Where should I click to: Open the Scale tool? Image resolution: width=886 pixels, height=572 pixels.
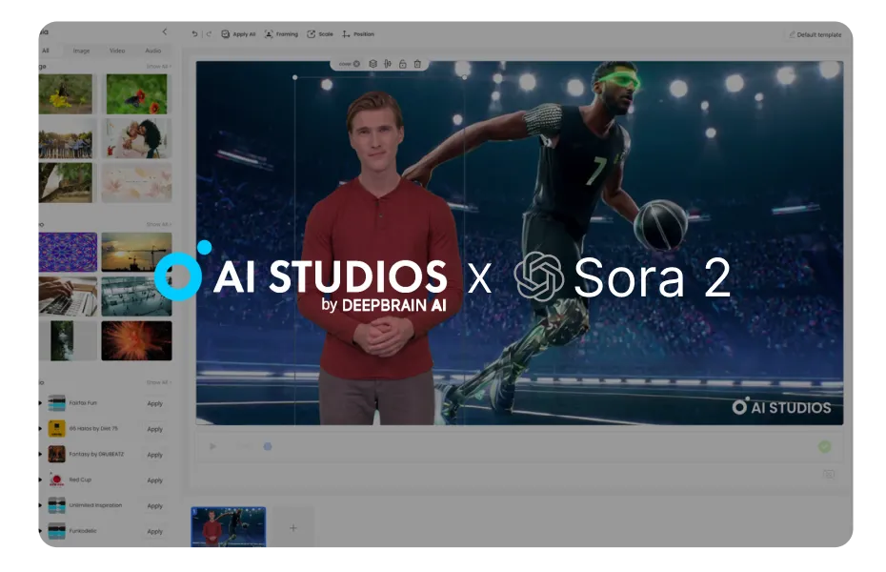[320, 34]
